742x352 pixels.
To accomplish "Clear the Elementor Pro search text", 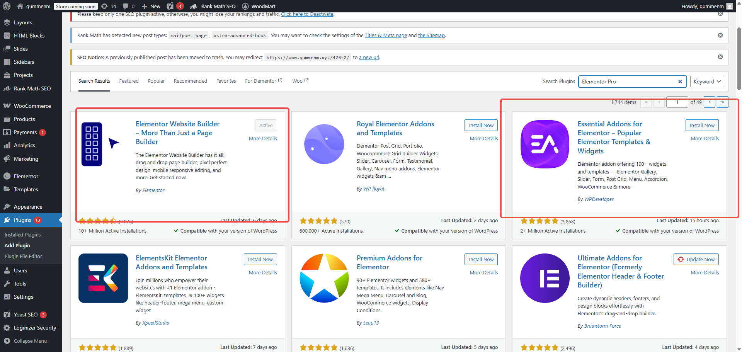I will pyautogui.click(x=680, y=82).
